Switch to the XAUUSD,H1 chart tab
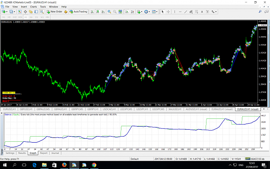The height and width of the screenshot is (169, 270). [x=175, y=109]
